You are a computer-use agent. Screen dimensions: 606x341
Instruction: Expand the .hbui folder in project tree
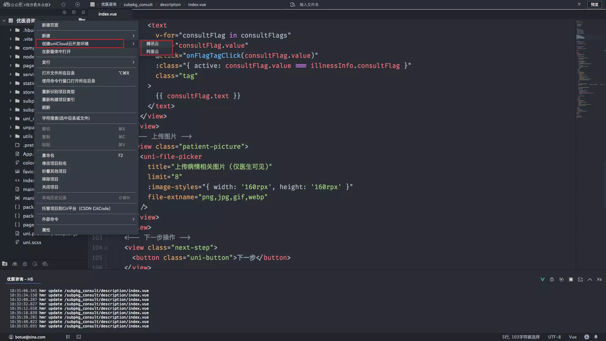pos(10,30)
